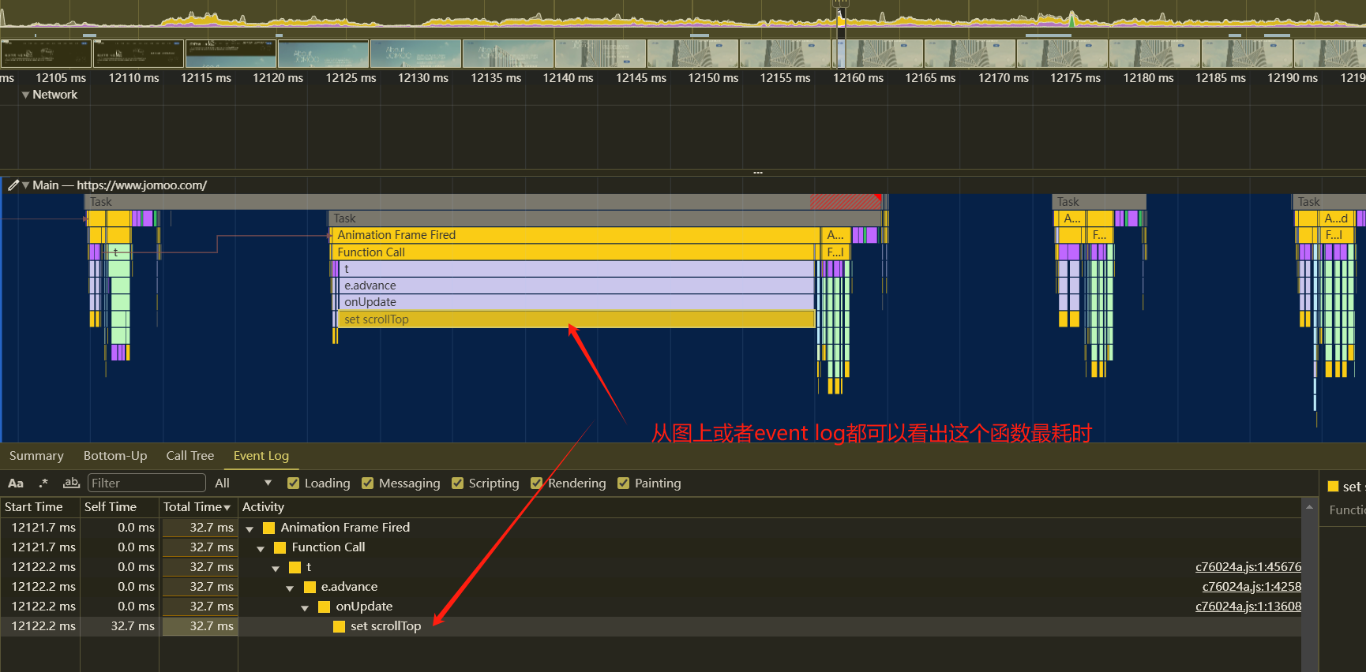The width and height of the screenshot is (1366, 672).
Task: Toggle the whole word match filter icon
Action: [x=71, y=483]
